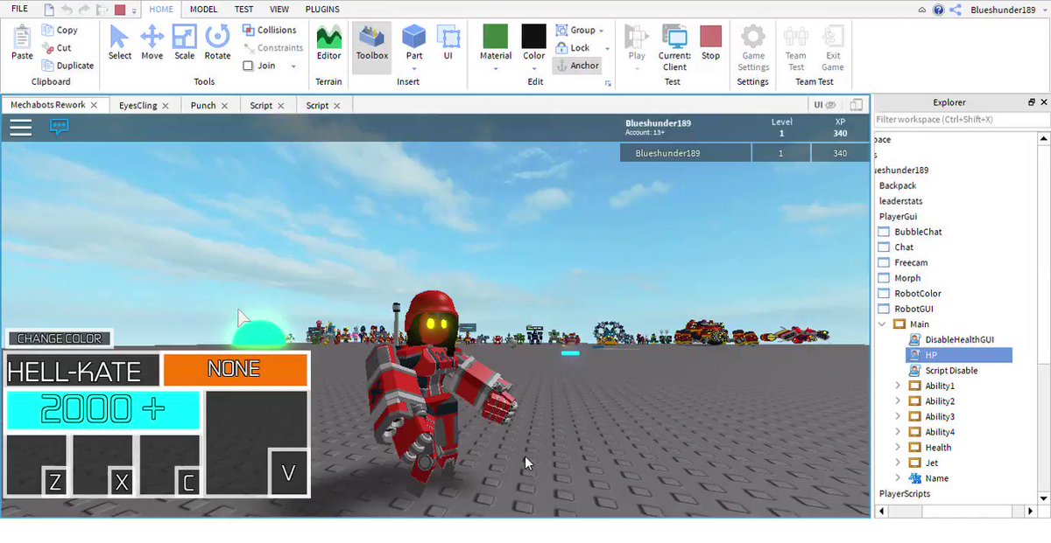Click the orange NONE button
1051x543 pixels.
pyautogui.click(x=235, y=370)
